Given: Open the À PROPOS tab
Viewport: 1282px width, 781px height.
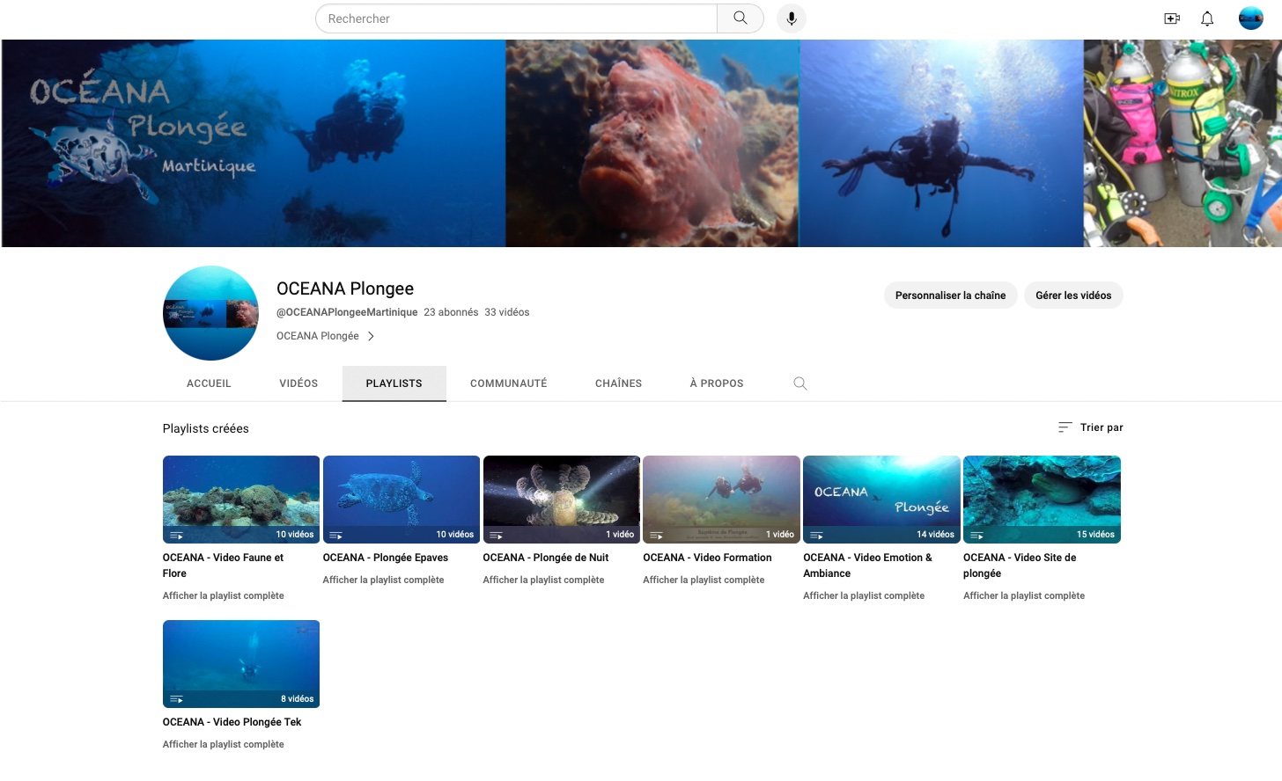Looking at the screenshot, I should (x=717, y=383).
